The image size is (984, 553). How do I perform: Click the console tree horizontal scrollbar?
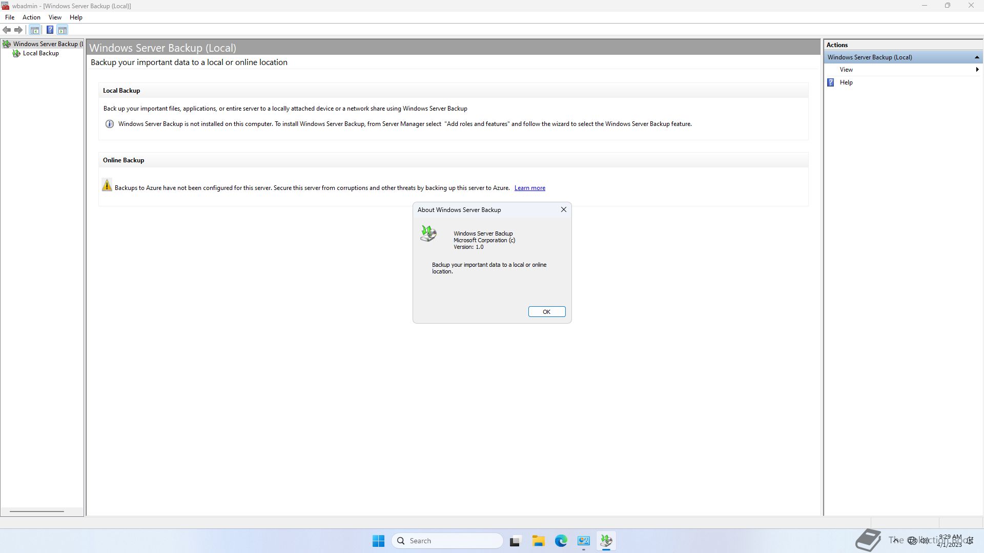pyautogui.click(x=37, y=511)
